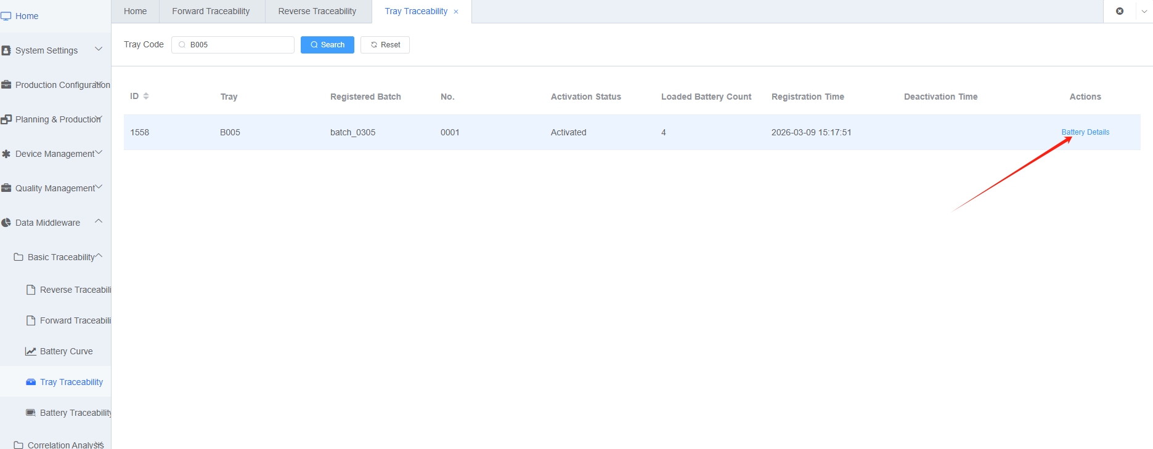Click the Forward Traceability document icon
The height and width of the screenshot is (449, 1153).
coord(31,320)
